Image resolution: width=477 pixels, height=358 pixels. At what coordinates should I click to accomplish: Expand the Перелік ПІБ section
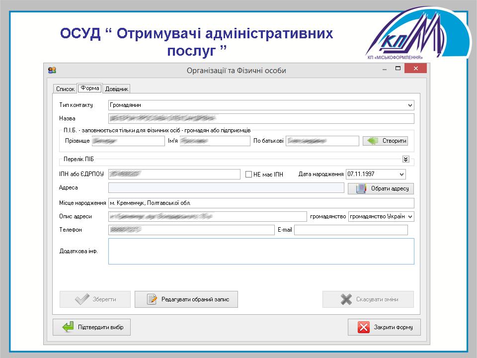(406, 160)
